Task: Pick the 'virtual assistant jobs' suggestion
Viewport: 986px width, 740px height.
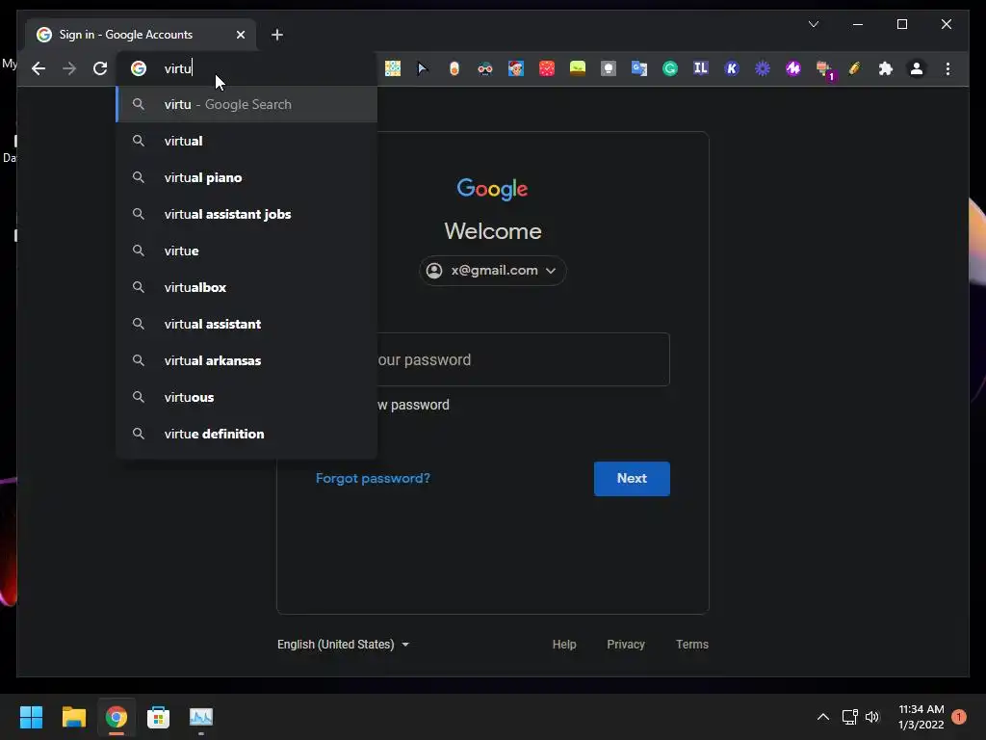Action: click(x=246, y=214)
